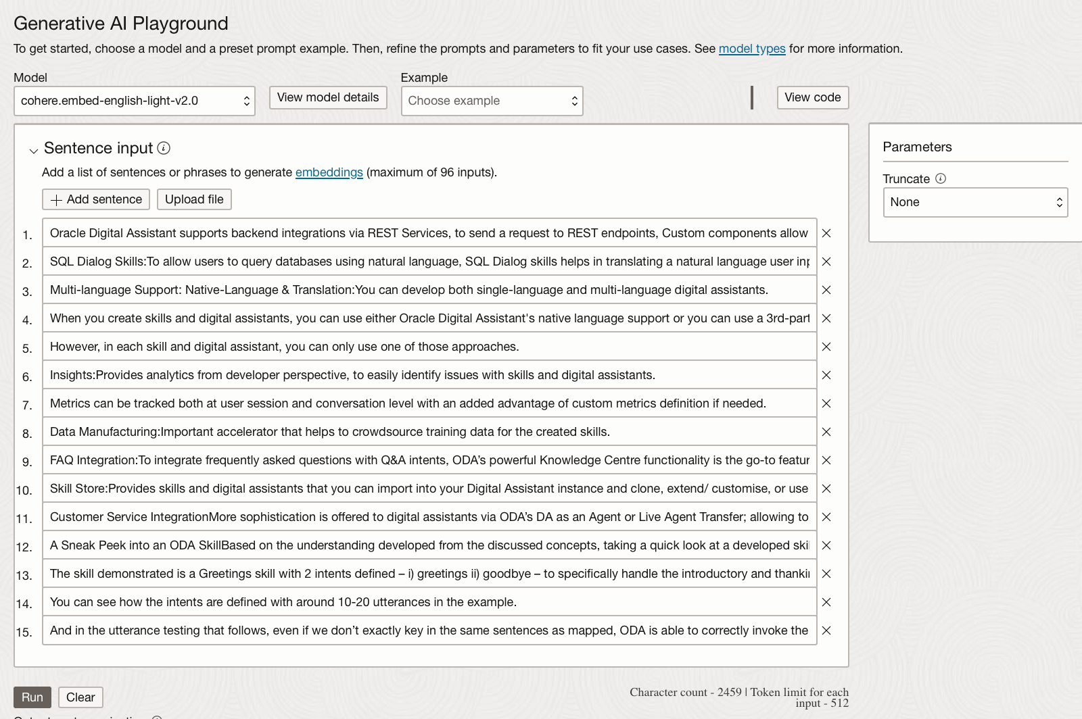Run the embedding generation

[x=32, y=697]
